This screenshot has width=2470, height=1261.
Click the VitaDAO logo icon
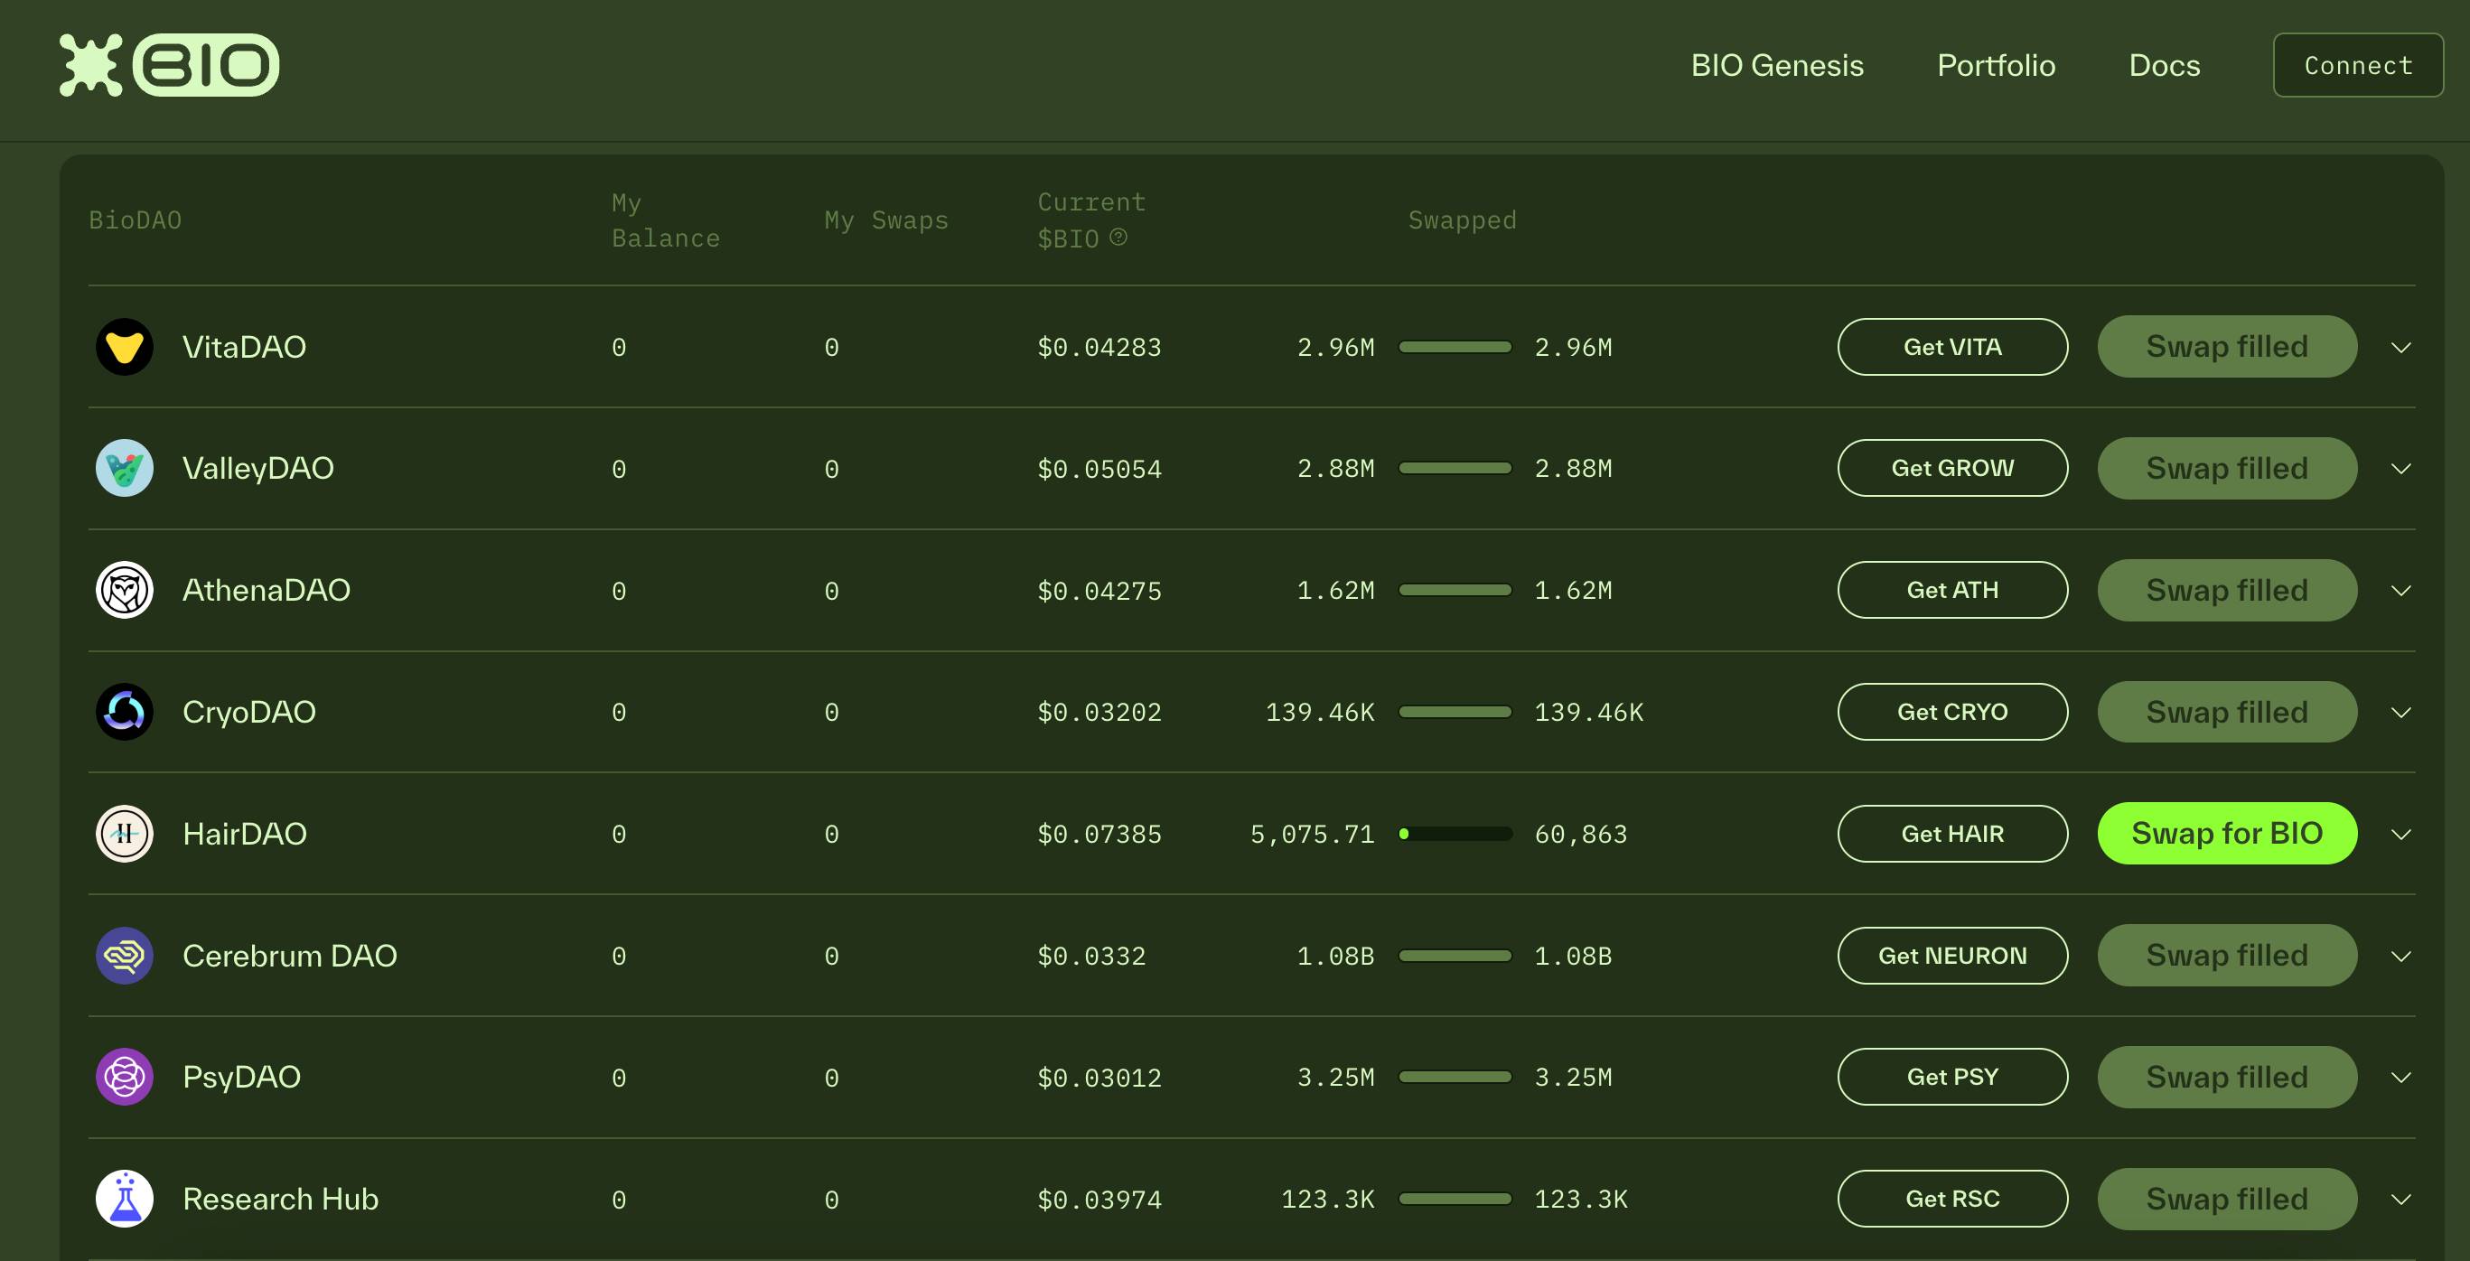124,342
